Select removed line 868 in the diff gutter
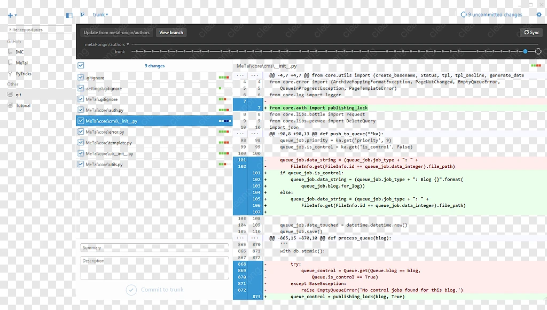The height and width of the screenshot is (310, 547). coord(242,264)
